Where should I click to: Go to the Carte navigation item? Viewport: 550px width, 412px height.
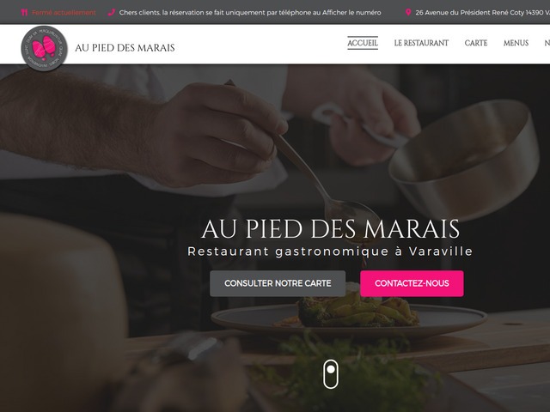point(476,43)
